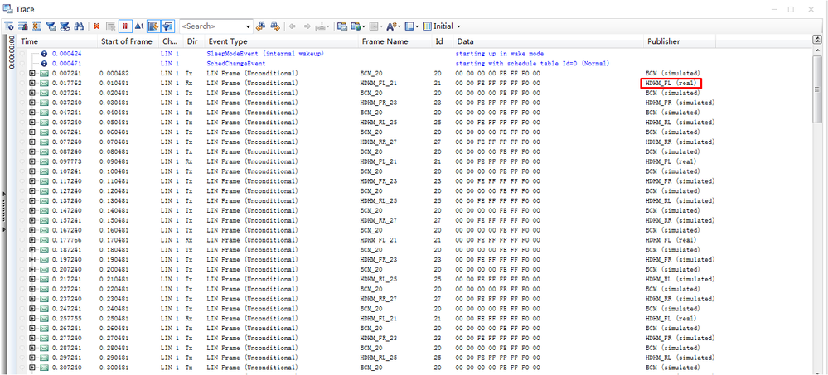This screenshot has height=375, width=828.
Task: Click the Frame Name column header
Action: tap(395, 41)
